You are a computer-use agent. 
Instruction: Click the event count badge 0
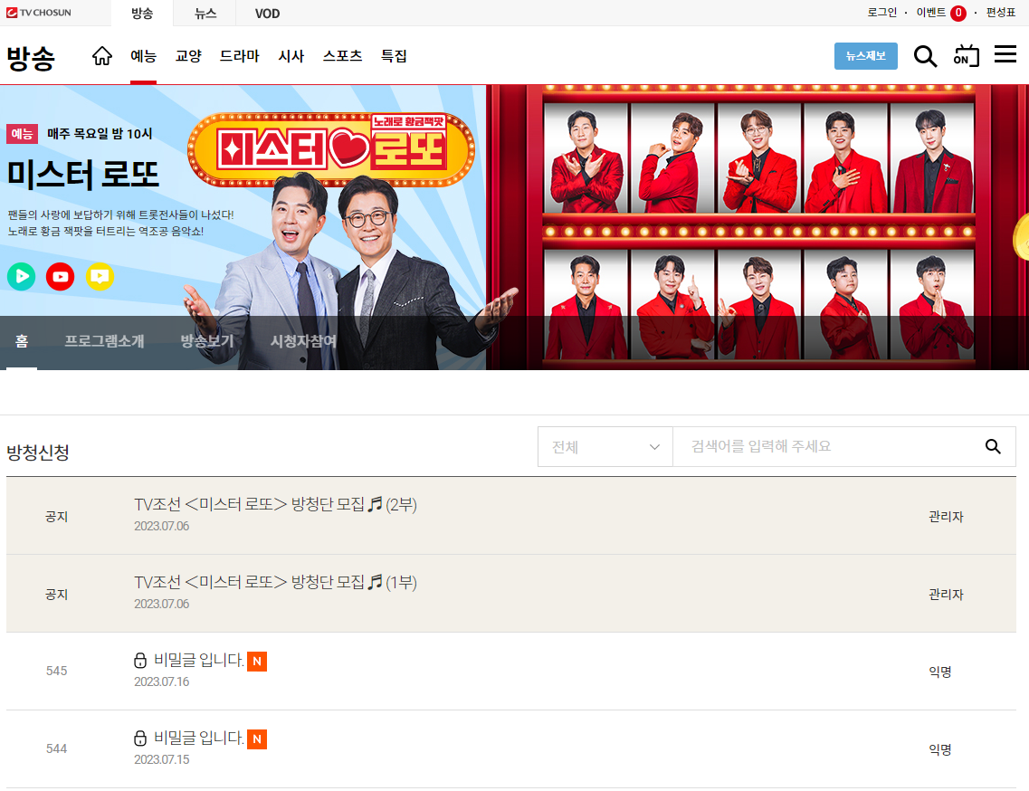click(958, 14)
